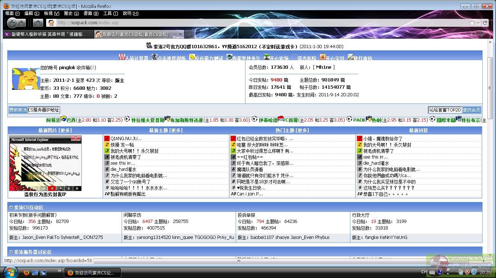
Task: Reload page using the refresh icon
Action: tap(484, 23)
